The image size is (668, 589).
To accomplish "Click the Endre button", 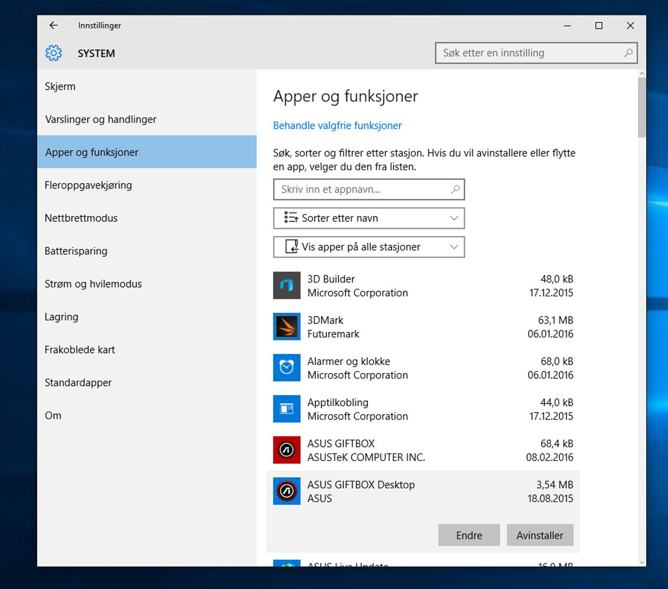I will 469,535.
